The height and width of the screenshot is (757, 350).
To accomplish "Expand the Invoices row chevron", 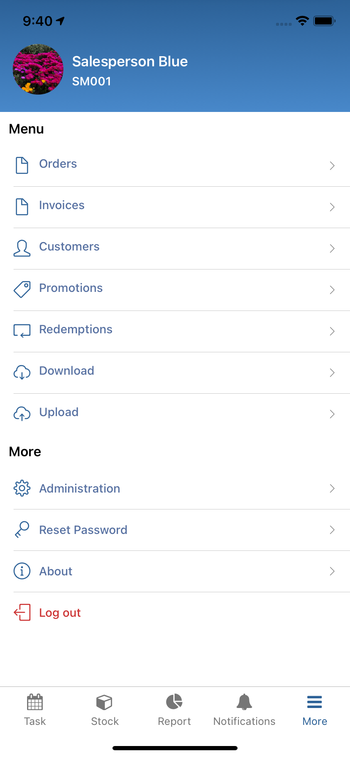I will (x=332, y=207).
